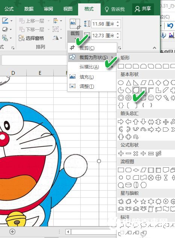Image resolution: width=175 pixels, height=238 pixels.
Task: Select the half frame corner shape
Action: (x=151, y=90)
